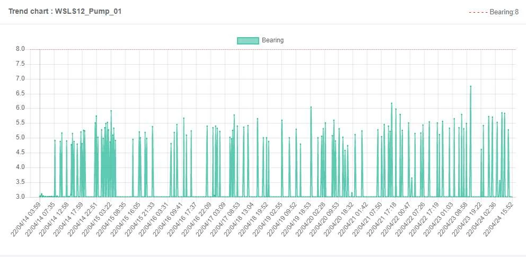Image resolution: width=526 pixels, height=257 pixels.
Task: Click y-axis label '7.0'
Action: [20, 79]
